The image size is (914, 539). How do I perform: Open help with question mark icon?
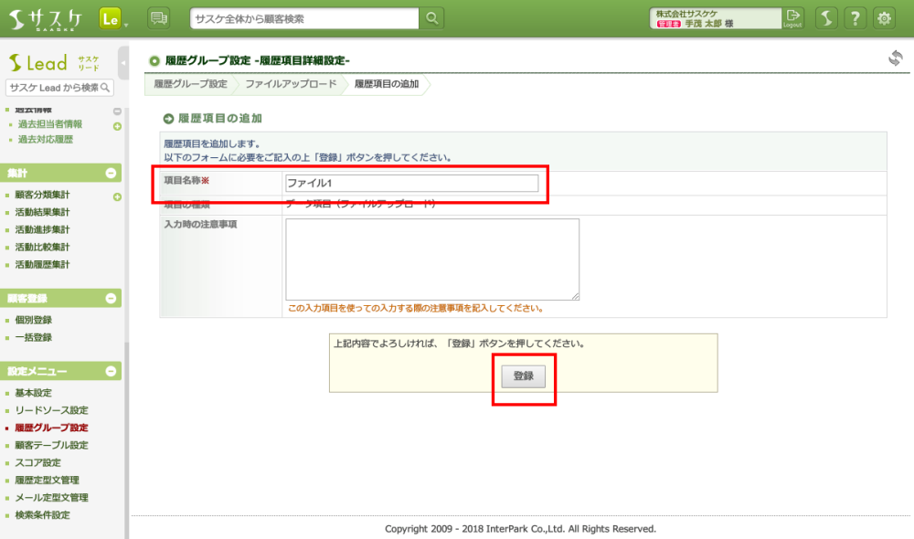click(855, 18)
